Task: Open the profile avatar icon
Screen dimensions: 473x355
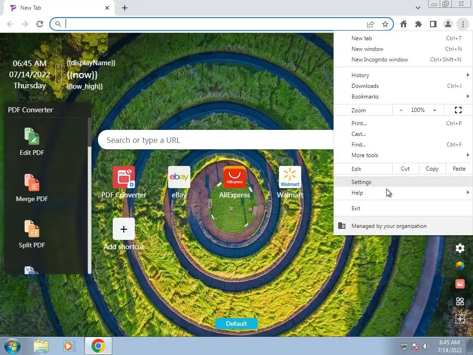Action: coord(448,24)
